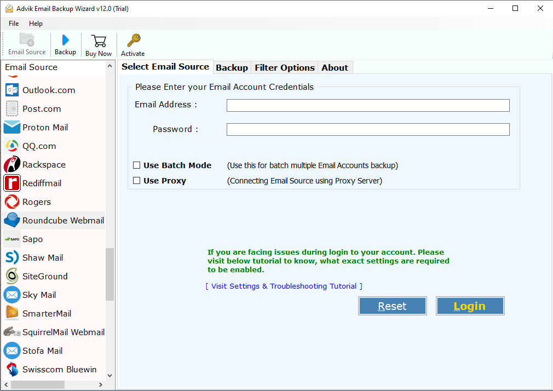The width and height of the screenshot is (553, 391).
Task: Choose the Stofa Mail envelope icon
Action: 12,351
